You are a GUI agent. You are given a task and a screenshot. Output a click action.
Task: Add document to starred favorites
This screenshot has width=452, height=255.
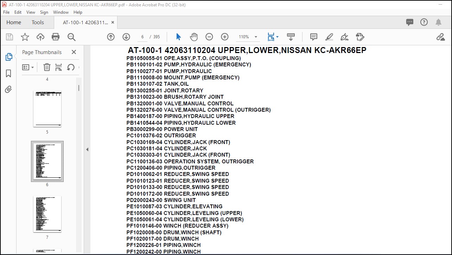pos(25,37)
